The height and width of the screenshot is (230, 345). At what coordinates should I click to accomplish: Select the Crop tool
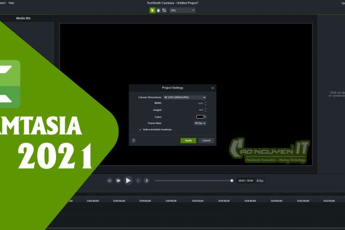[x=164, y=11]
